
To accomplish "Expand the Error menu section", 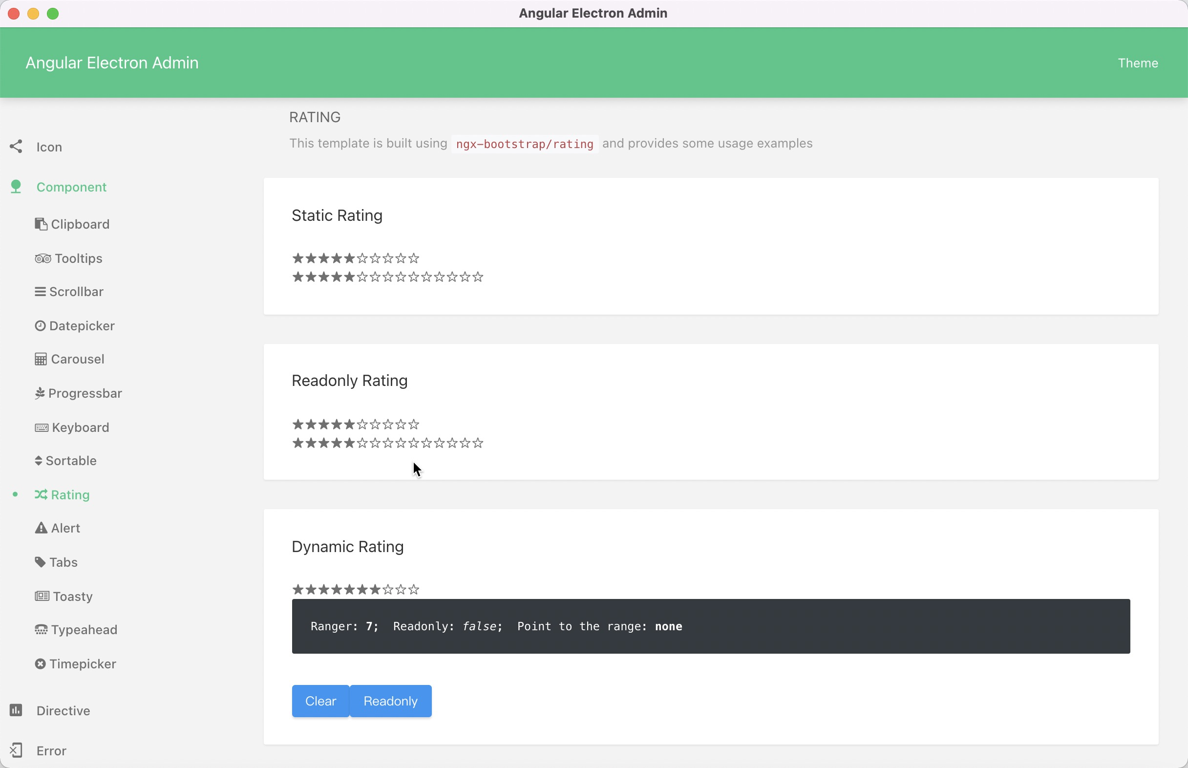I will (x=51, y=750).
